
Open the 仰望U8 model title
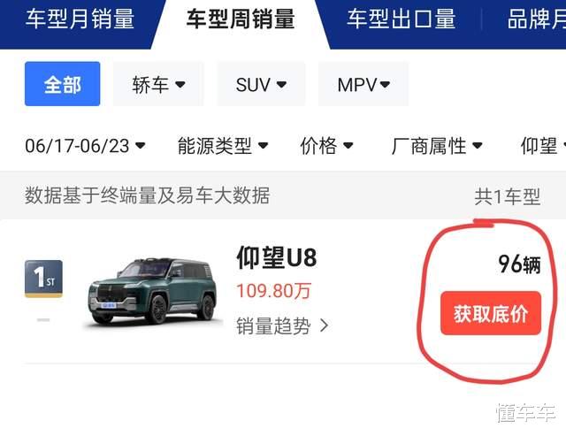(277, 257)
